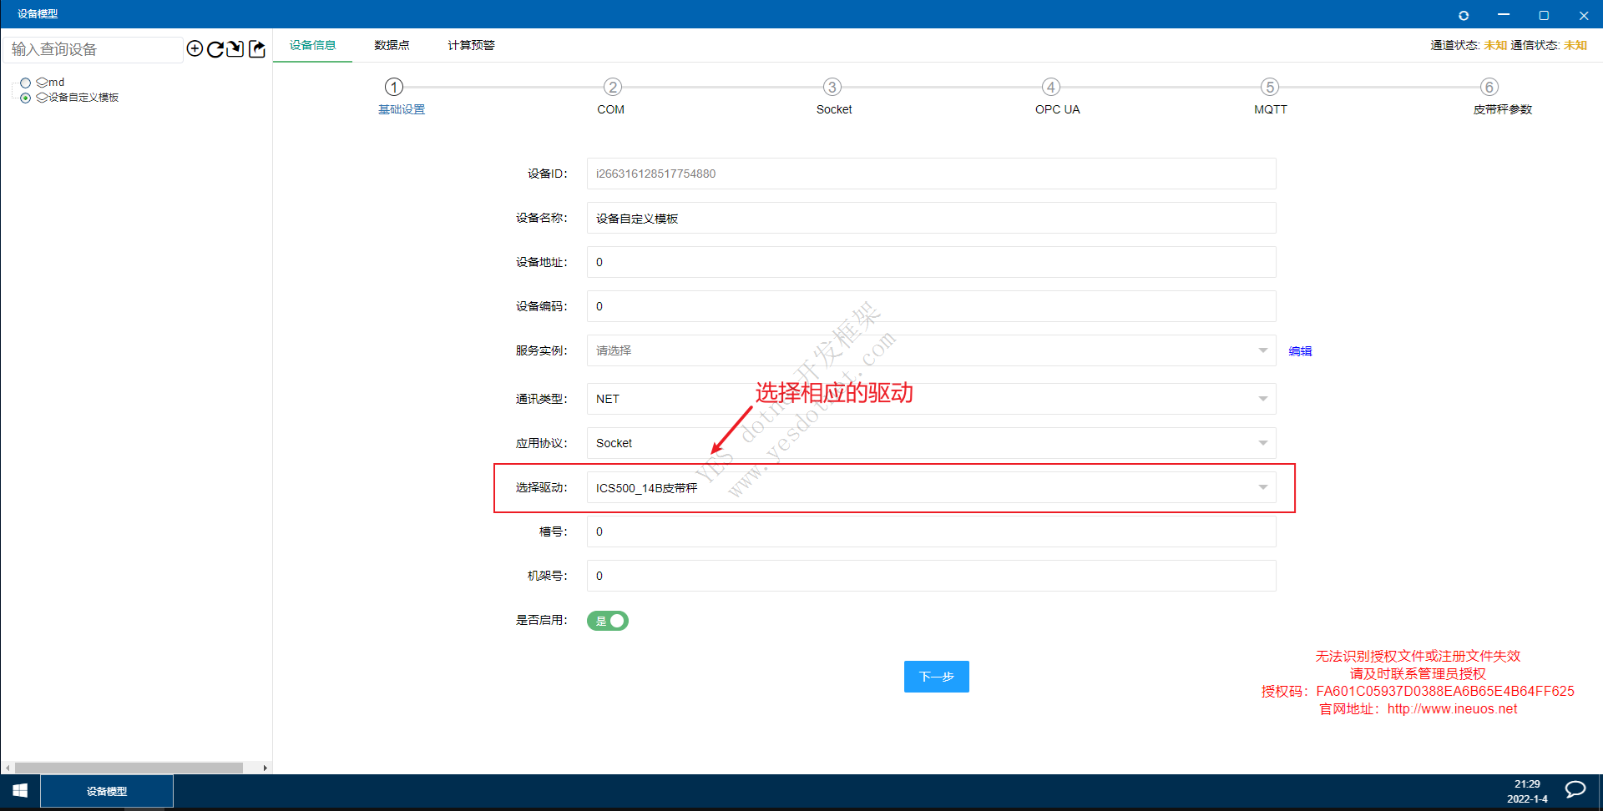Viewport: 1603px width, 811px height.
Task: Expand the 通讯类型 NET dropdown
Action: 930,399
